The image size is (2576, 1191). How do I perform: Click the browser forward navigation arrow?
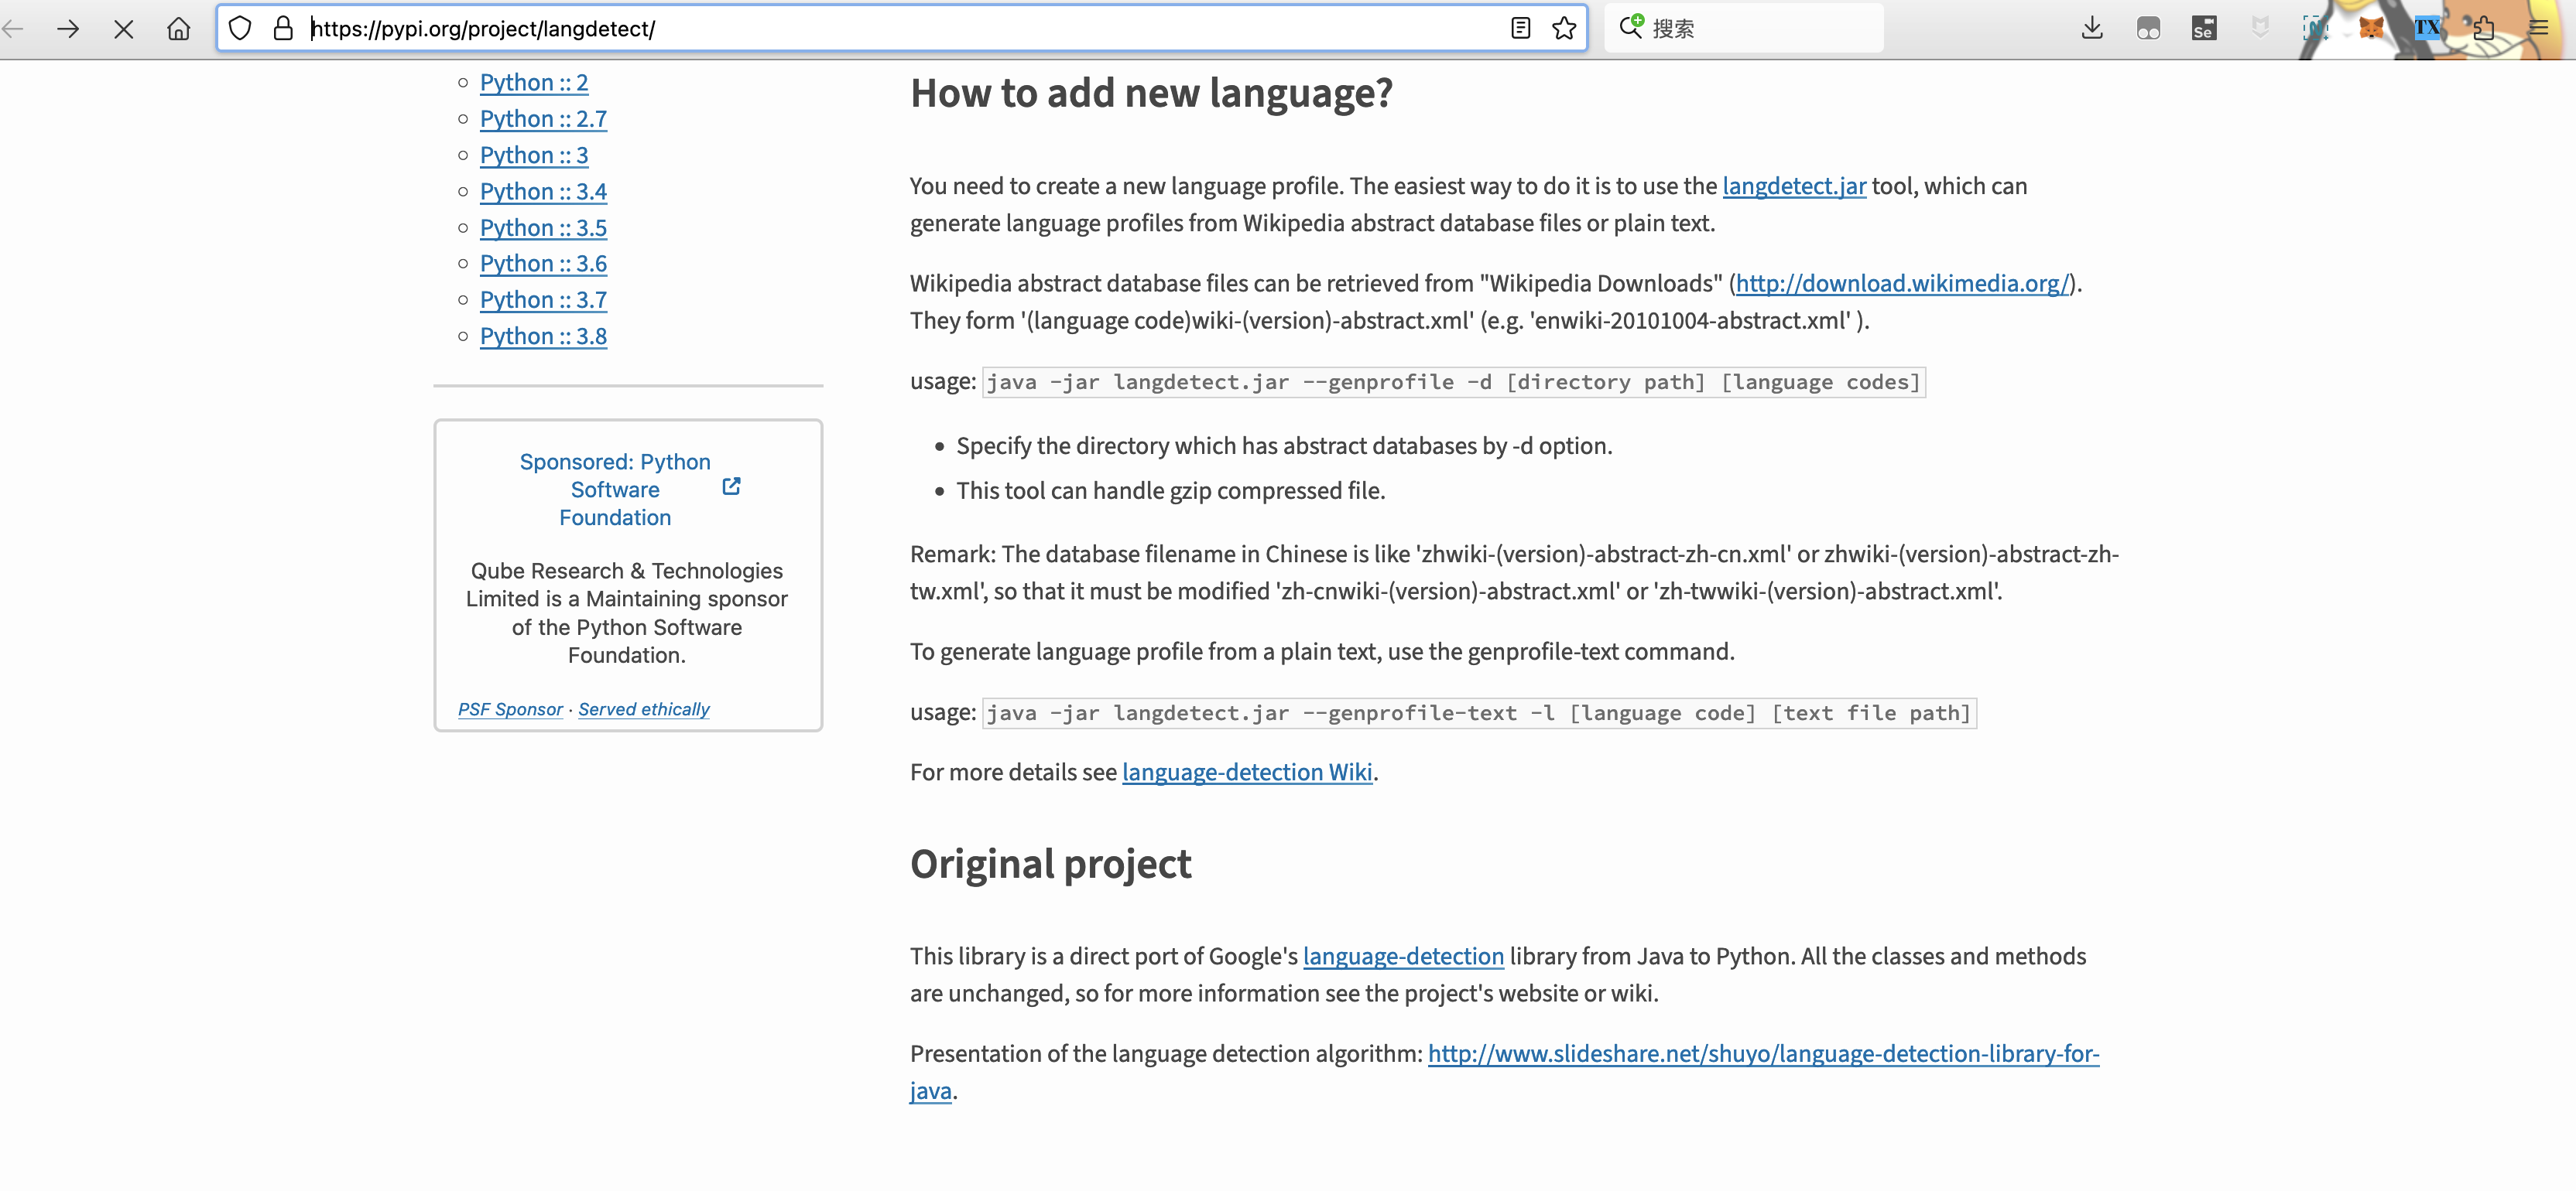click(69, 28)
